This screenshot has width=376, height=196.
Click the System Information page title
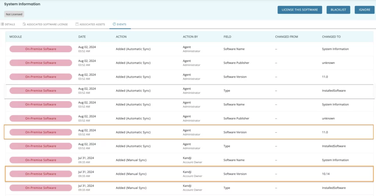[x=22, y=4]
